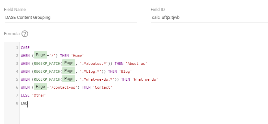This screenshot has height=124, width=268.
Task: Click the '/contact-us' string on line 6
Action: [x=63, y=87]
